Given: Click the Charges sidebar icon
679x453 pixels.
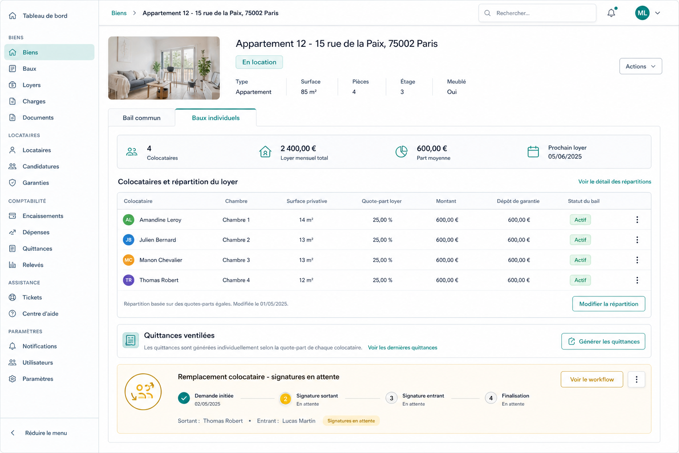Looking at the screenshot, I should pyautogui.click(x=12, y=101).
